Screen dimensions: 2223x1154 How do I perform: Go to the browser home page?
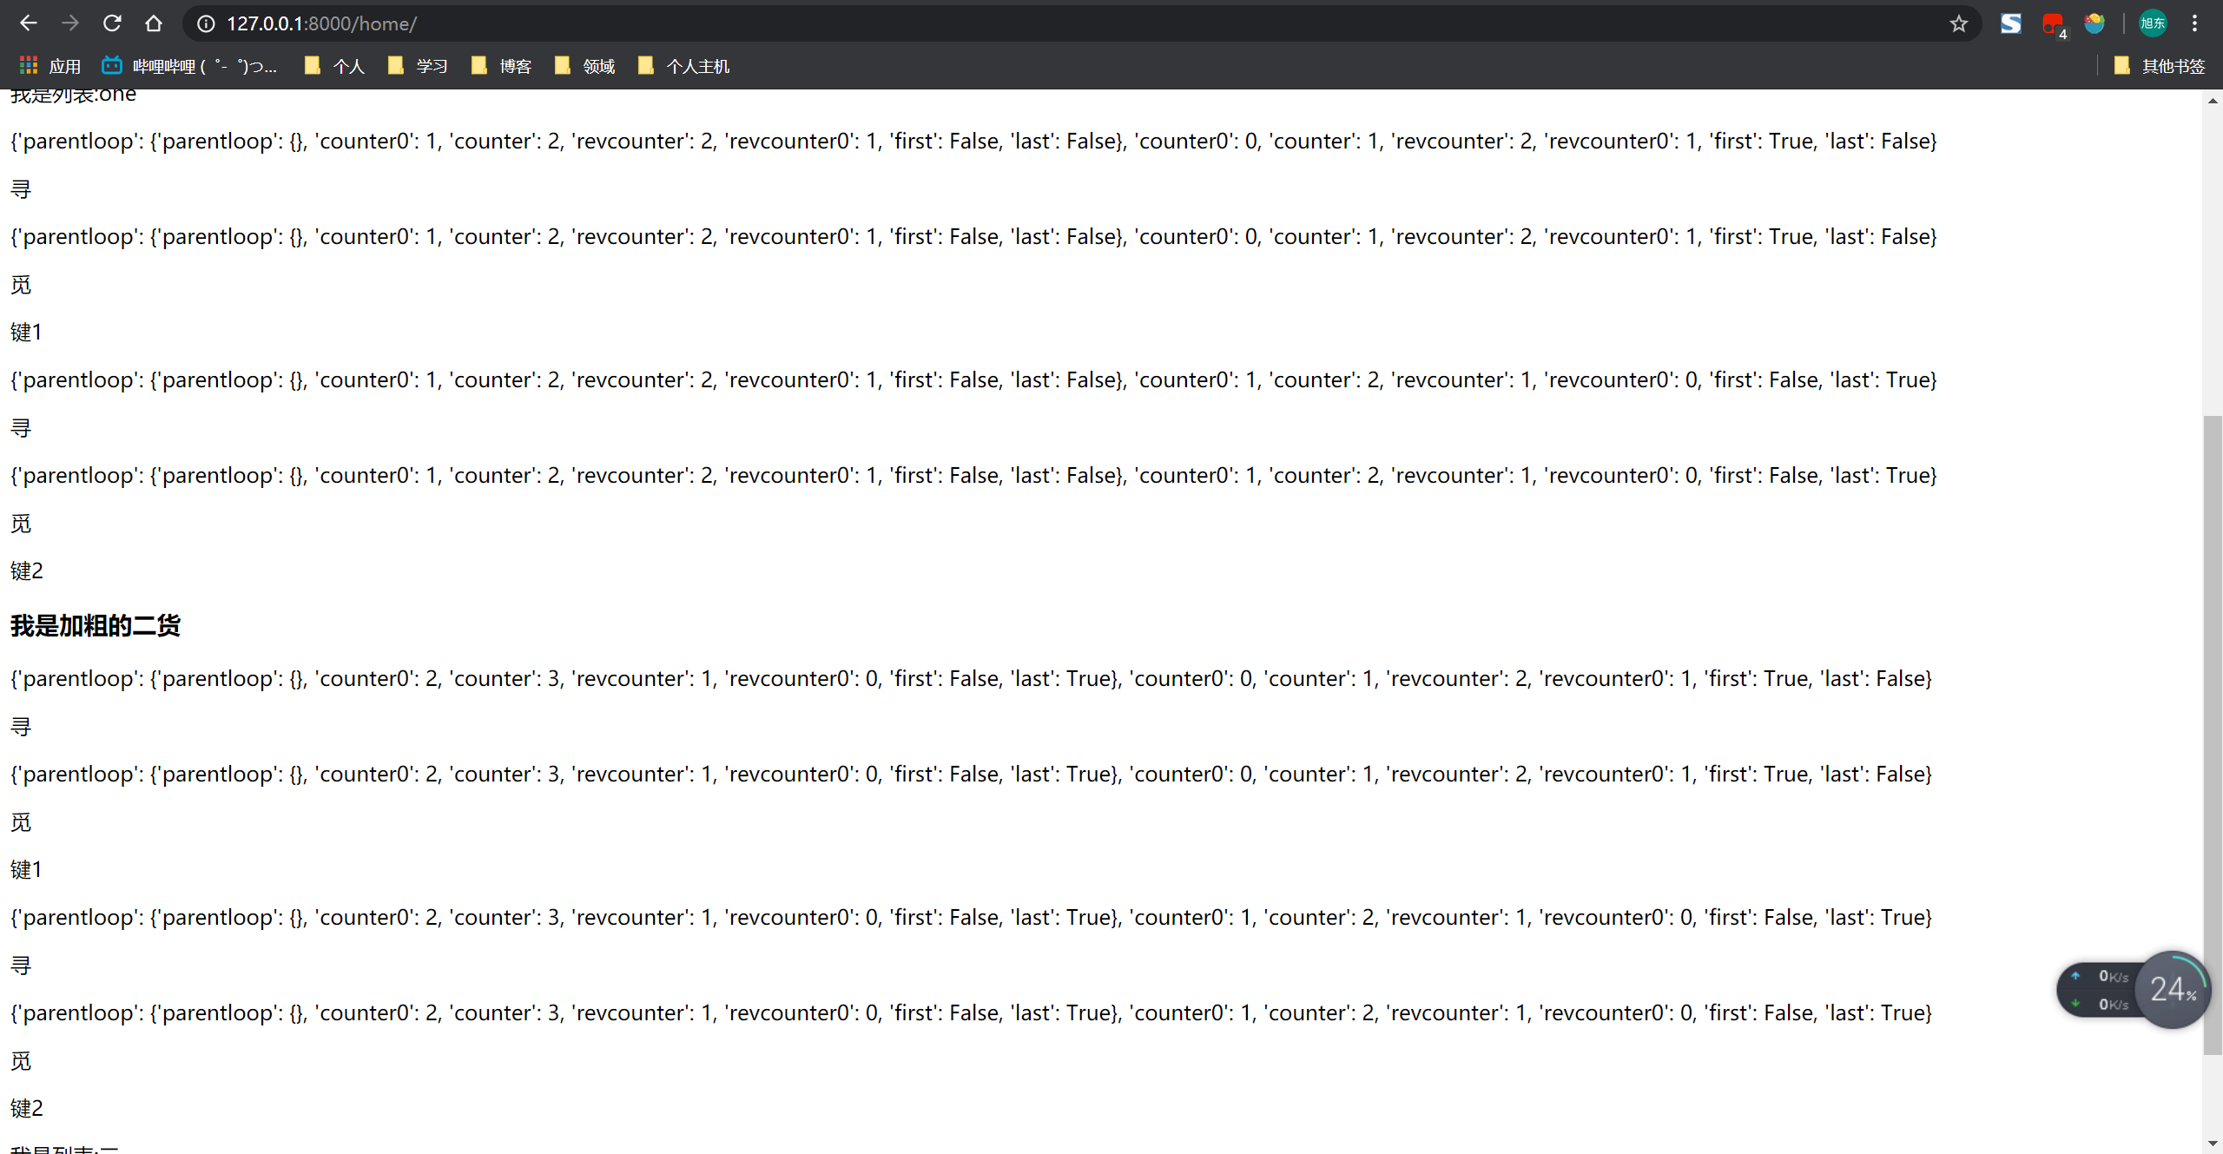tap(154, 23)
